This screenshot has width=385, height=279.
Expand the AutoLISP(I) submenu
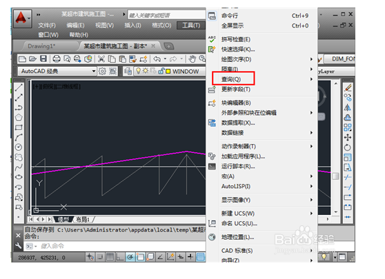click(311, 186)
